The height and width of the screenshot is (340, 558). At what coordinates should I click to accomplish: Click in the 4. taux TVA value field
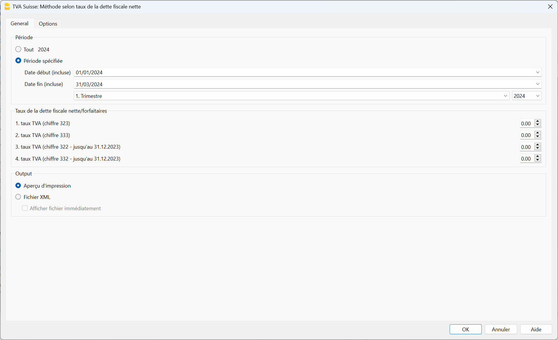(x=526, y=159)
